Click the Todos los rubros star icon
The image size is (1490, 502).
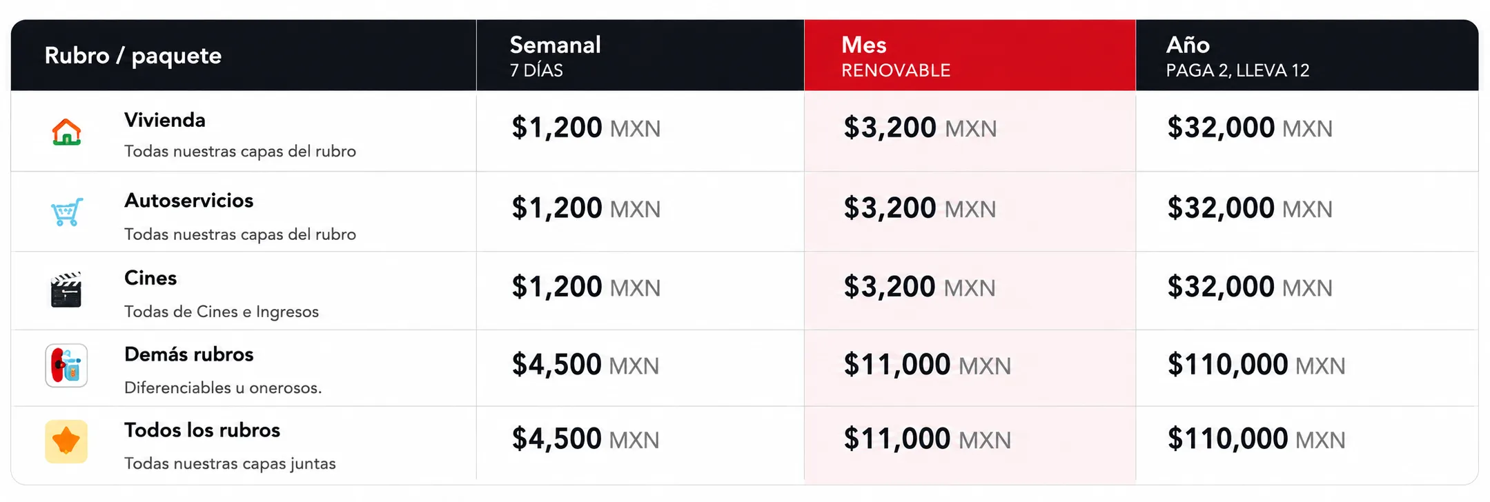(x=66, y=441)
